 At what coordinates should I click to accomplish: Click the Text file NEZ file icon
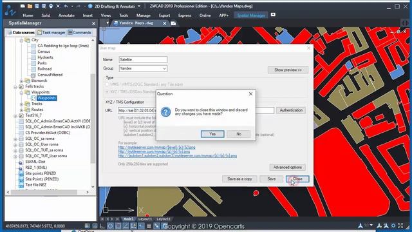tap(21, 185)
